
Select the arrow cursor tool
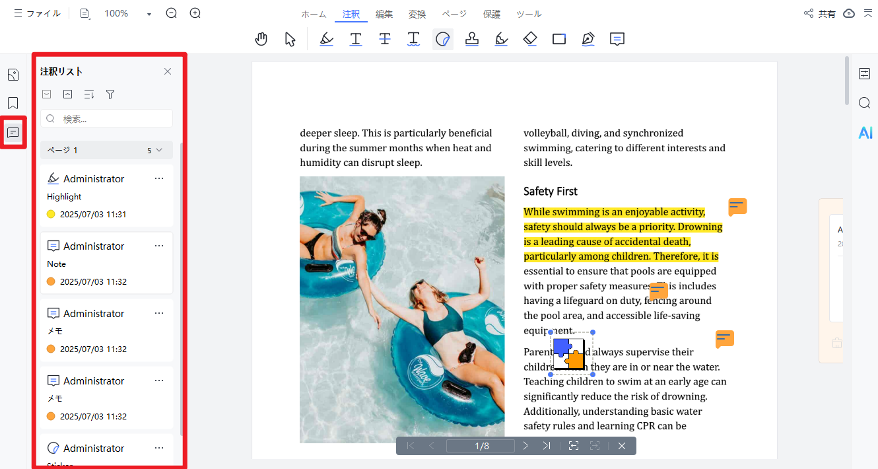pyautogui.click(x=290, y=39)
